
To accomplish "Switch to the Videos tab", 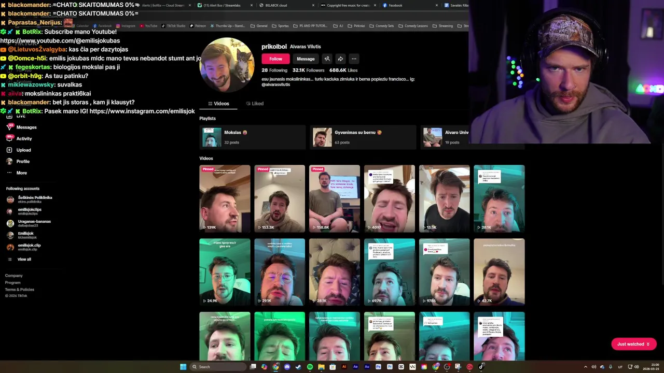I will [218, 104].
